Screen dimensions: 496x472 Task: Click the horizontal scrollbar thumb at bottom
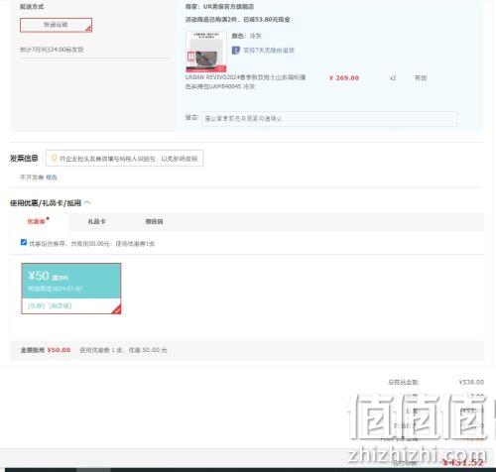click(93, 470)
